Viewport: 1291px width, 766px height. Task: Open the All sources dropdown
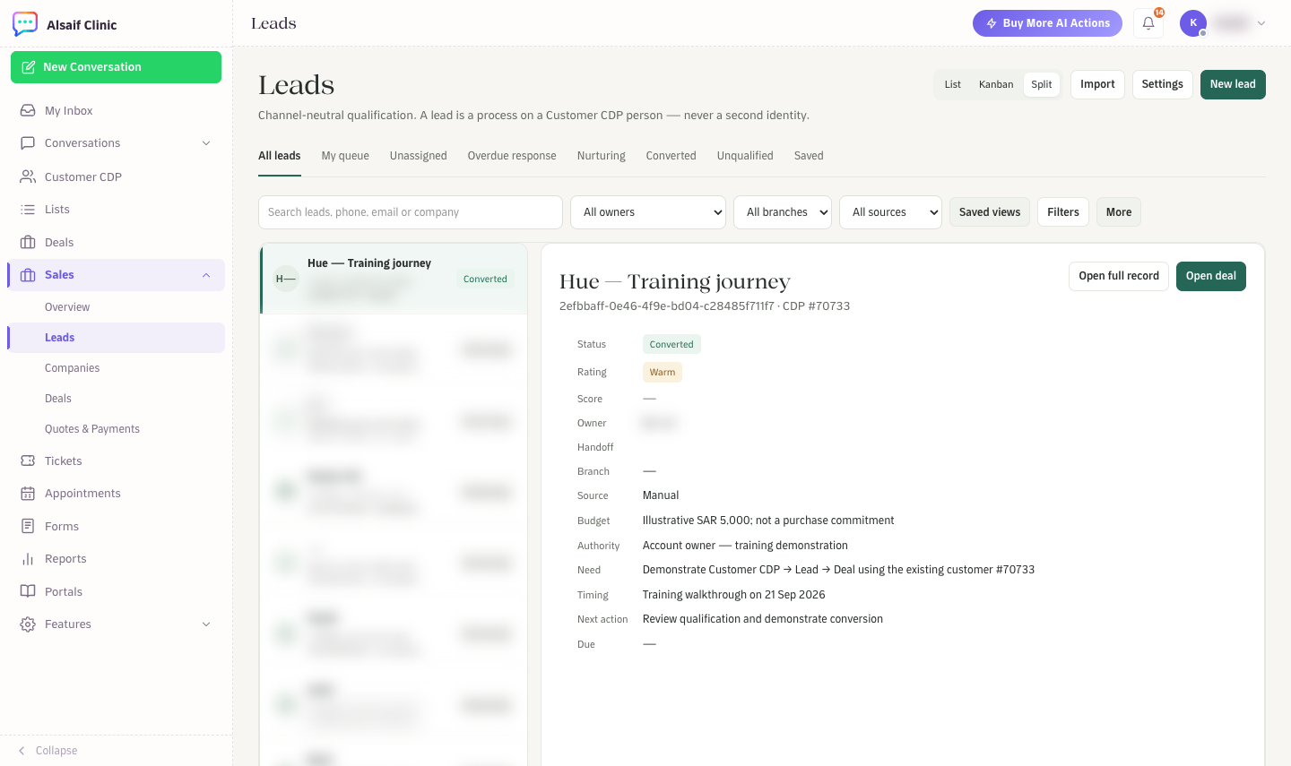890,212
